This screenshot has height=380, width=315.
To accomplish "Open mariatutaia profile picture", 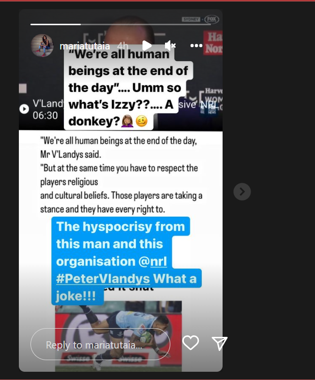I will point(42,46).
